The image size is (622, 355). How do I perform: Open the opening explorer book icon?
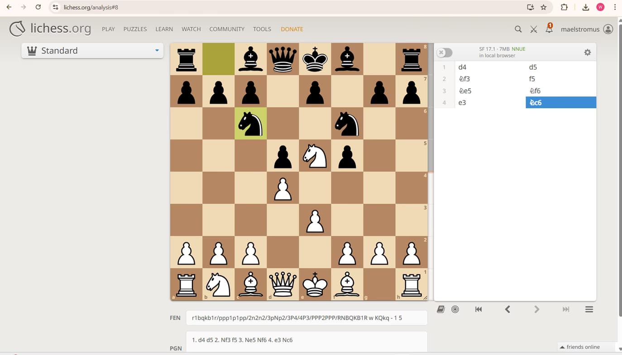click(x=440, y=309)
